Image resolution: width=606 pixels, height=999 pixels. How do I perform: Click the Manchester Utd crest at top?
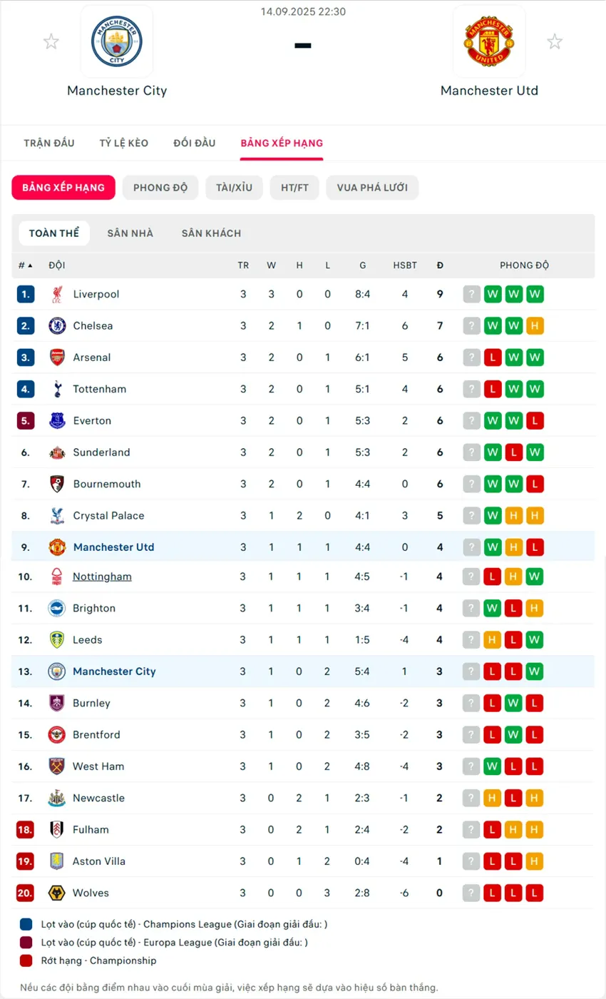pyautogui.click(x=489, y=42)
